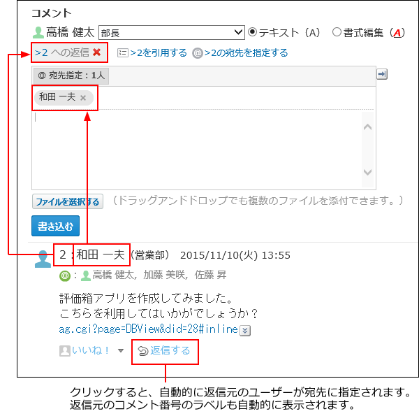Click the 返信する reply link
419x416 pixels.
click(170, 350)
